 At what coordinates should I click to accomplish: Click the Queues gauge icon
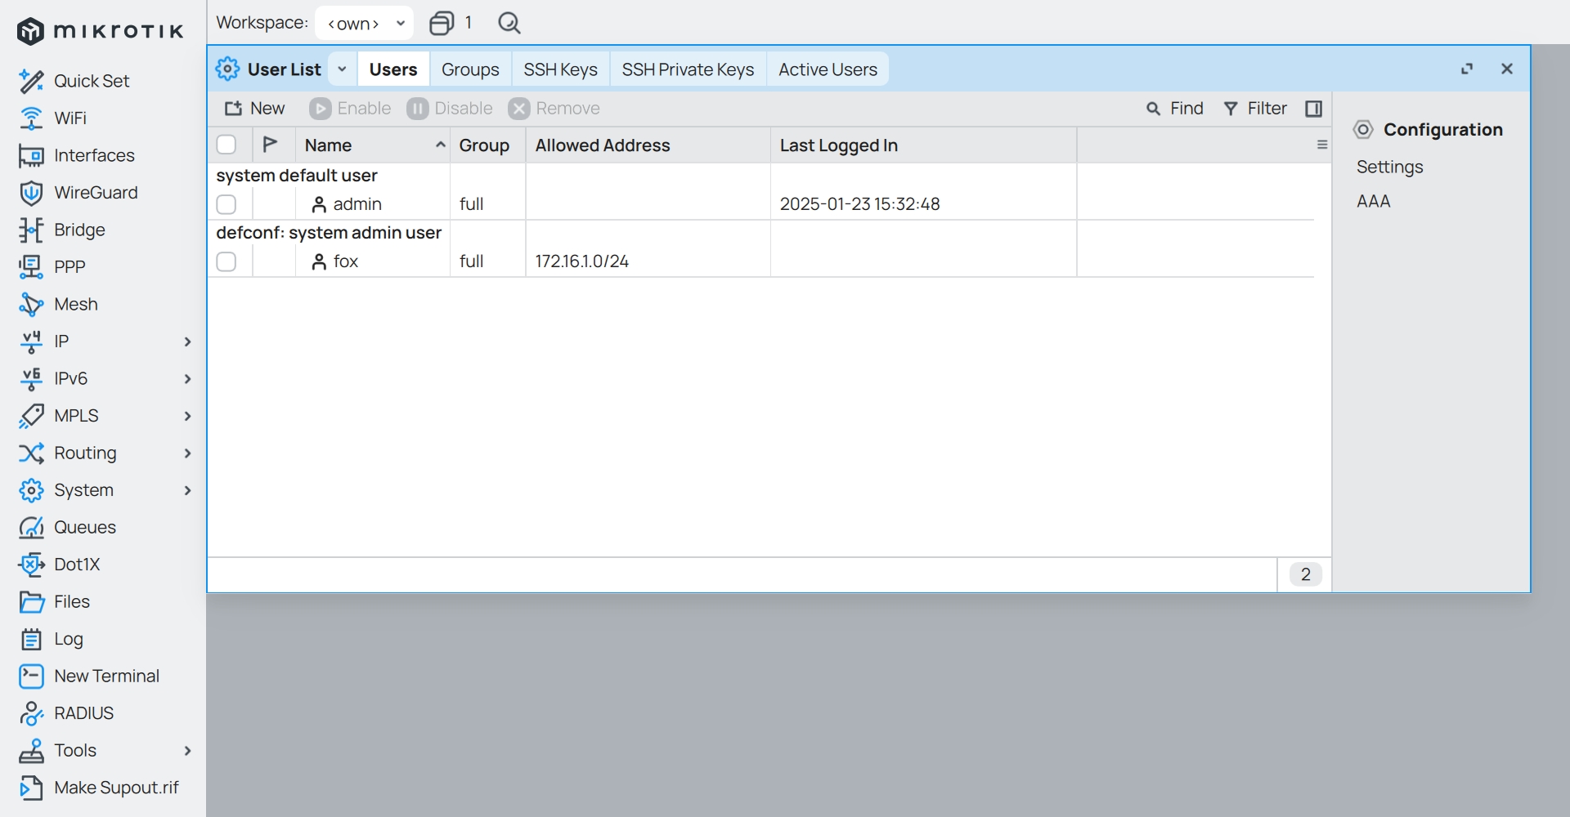(x=31, y=527)
